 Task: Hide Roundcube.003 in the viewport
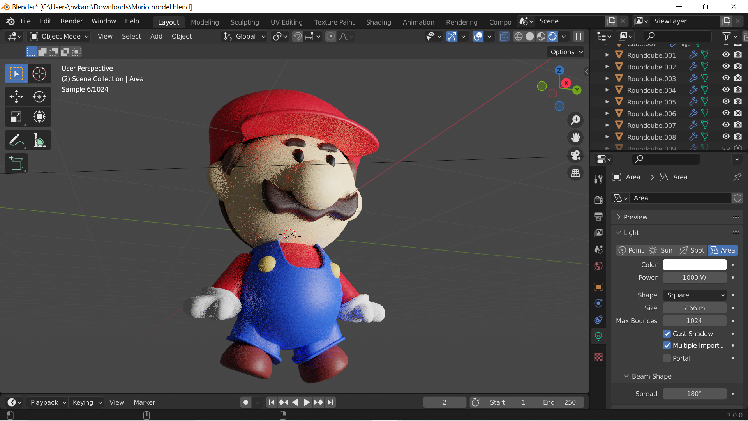click(x=726, y=78)
